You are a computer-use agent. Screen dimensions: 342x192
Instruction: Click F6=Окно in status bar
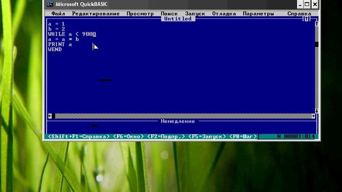click(128, 137)
